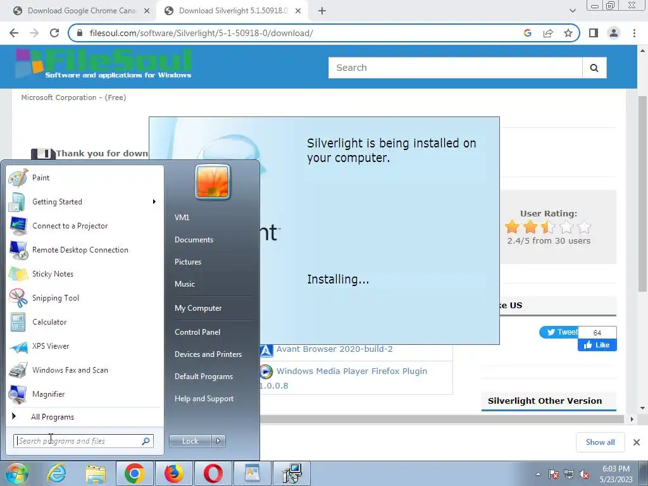
Task: Open Internet Explorer from the taskbar
Action: coord(56,473)
